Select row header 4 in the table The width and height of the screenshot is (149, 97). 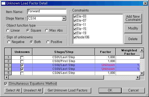[8, 69]
